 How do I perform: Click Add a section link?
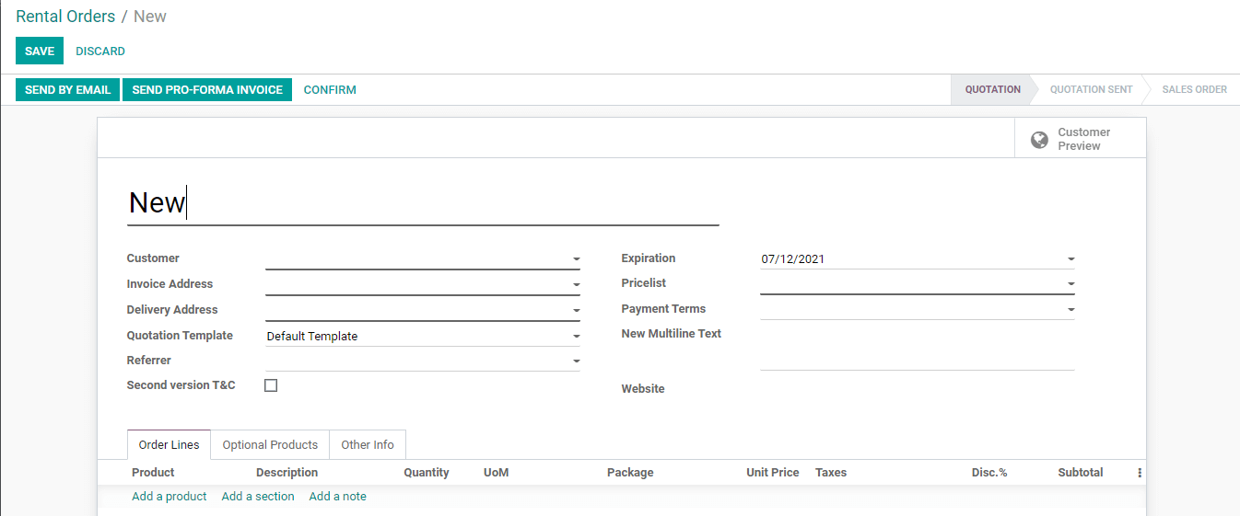tap(258, 497)
